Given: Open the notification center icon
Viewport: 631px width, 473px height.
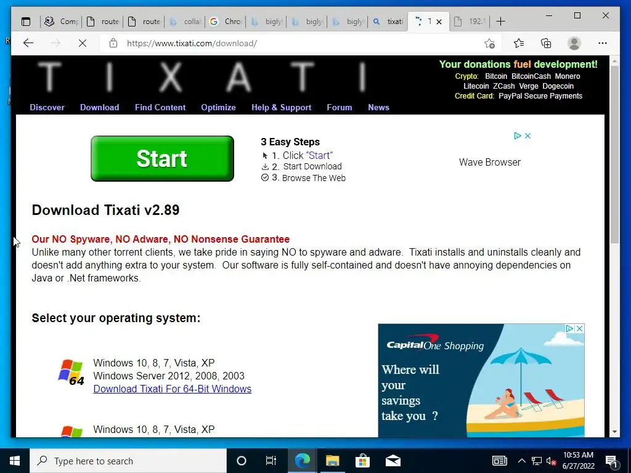Looking at the screenshot, I should click(x=612, y=461).
